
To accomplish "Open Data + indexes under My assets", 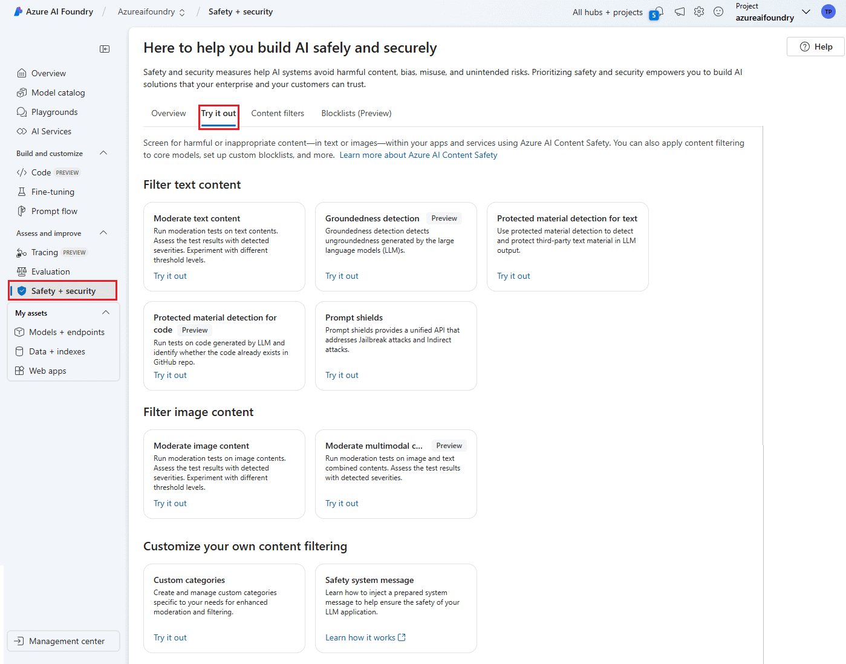I will click(x=57, y=351).
